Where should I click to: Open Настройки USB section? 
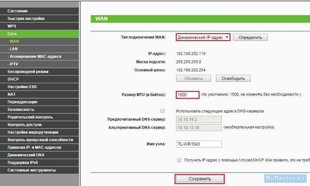(x=39, y=87)
